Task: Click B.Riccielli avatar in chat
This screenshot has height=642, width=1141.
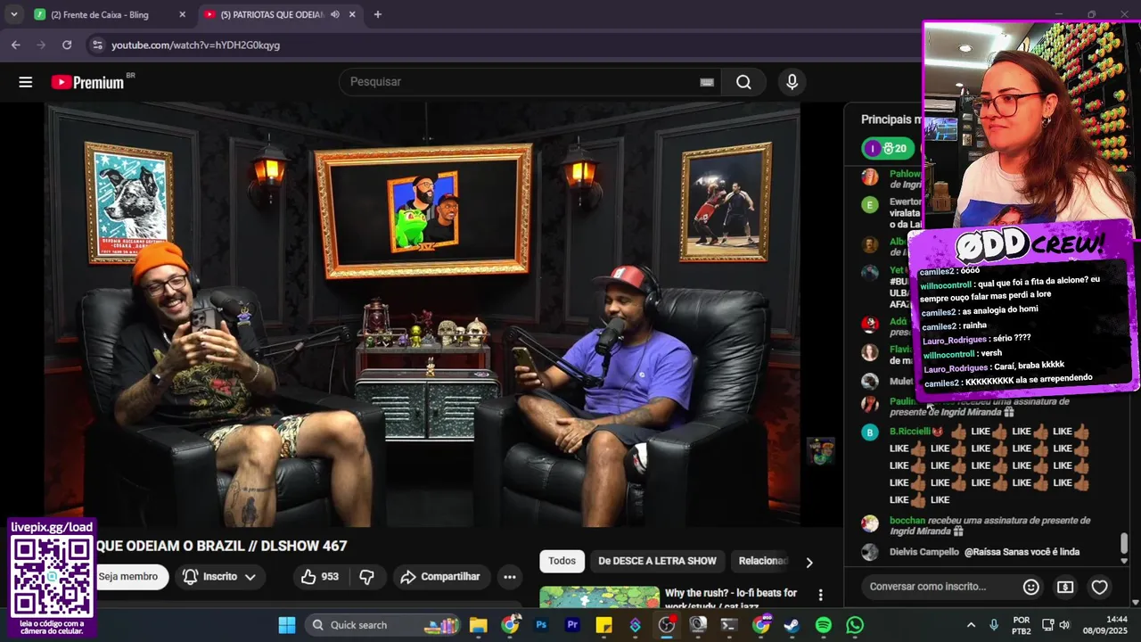Action: pos(870,432)
